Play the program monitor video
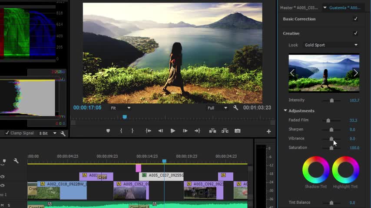Image resolution: width=371 pixels, height=208 pixels. pos(173,131)
